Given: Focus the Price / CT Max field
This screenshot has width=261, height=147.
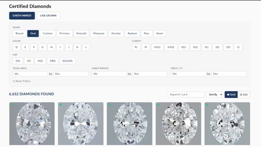Looking at the screenshot, I should click(229, 74).
